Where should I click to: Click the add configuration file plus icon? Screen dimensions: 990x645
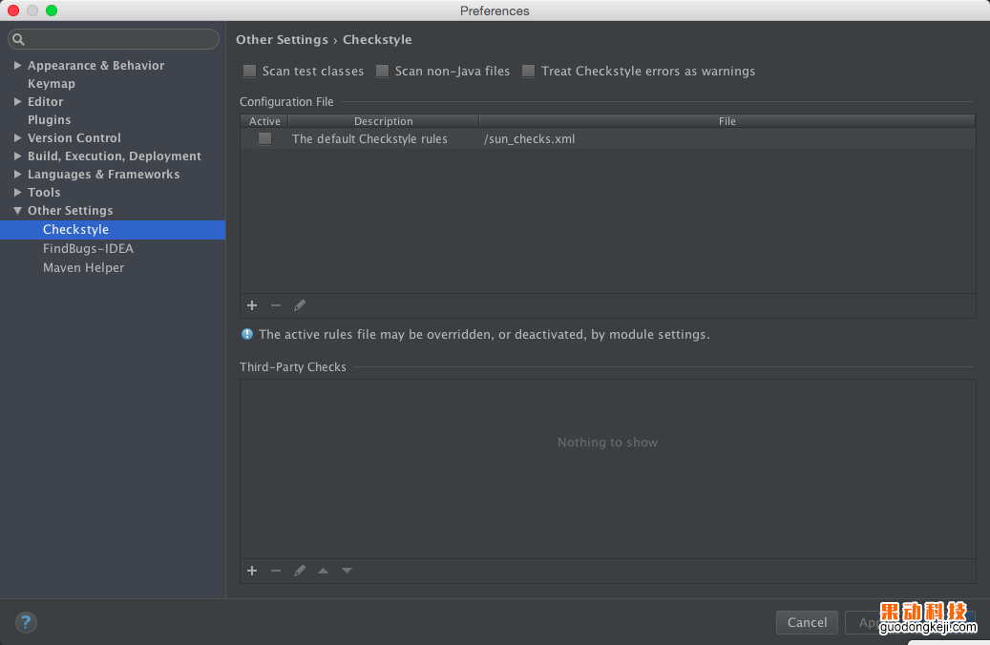(252, 305)
